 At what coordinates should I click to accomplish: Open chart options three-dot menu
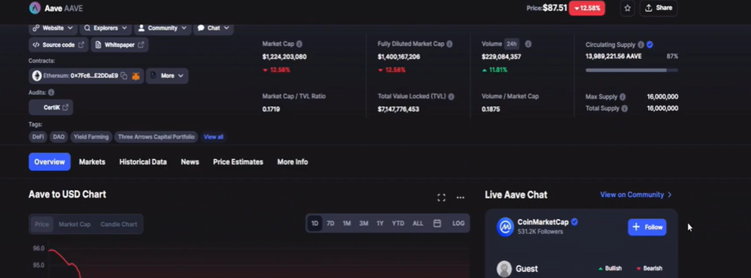(x=460, y=198)
